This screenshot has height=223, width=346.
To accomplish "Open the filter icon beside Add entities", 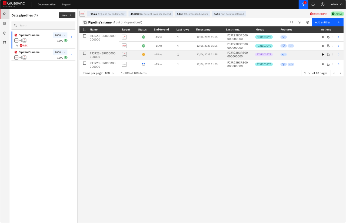I will pos(300,22).
